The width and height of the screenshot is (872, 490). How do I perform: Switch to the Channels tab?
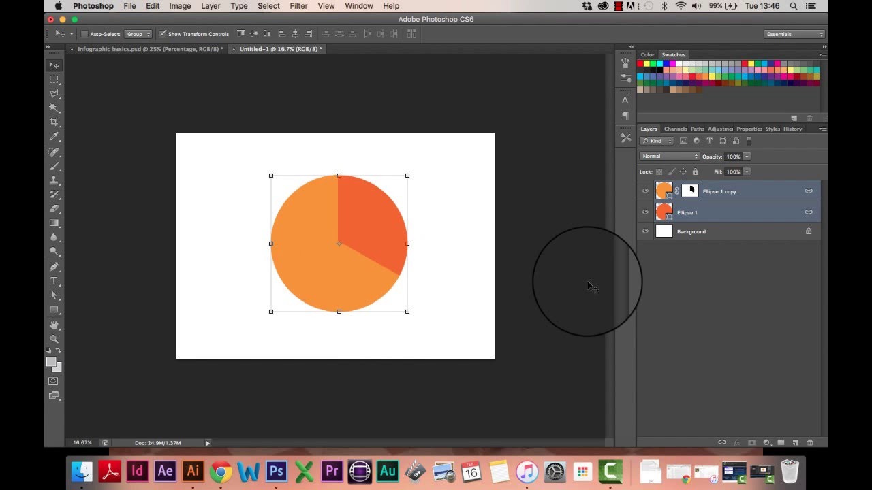pos(675,129)
